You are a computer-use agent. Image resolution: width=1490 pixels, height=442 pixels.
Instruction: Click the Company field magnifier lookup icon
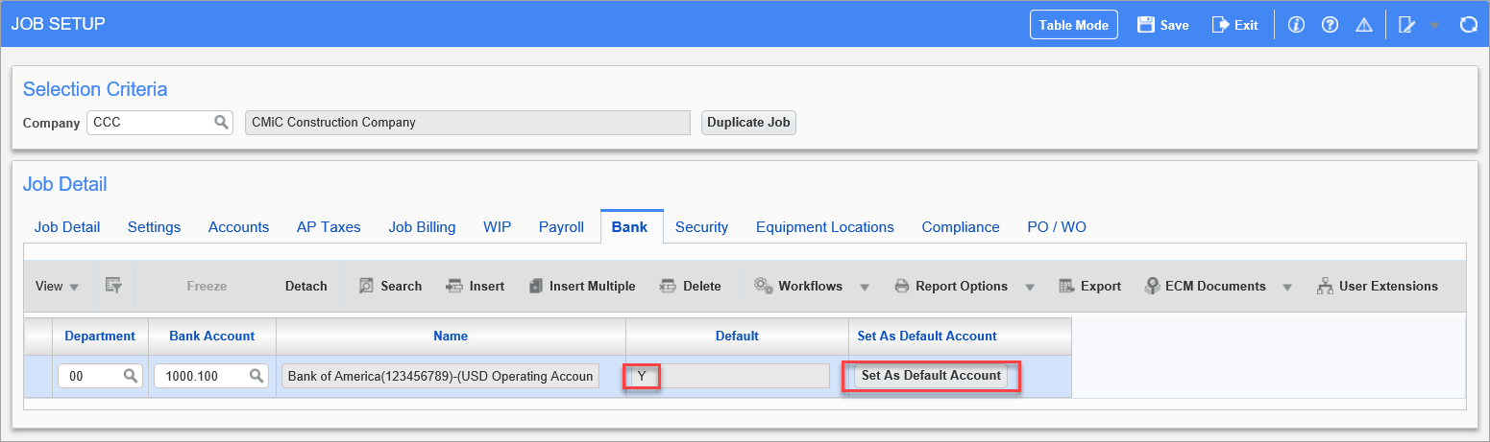coord(221,122)
